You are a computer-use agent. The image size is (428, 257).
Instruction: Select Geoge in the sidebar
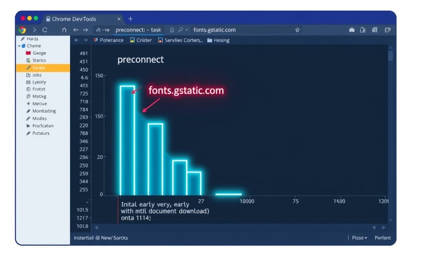(x=36, y=53)
